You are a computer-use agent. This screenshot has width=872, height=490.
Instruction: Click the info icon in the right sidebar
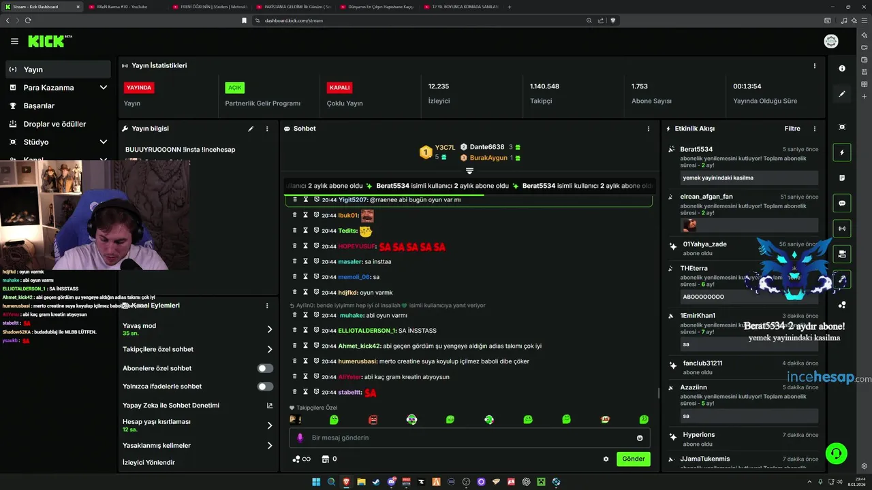842,68
